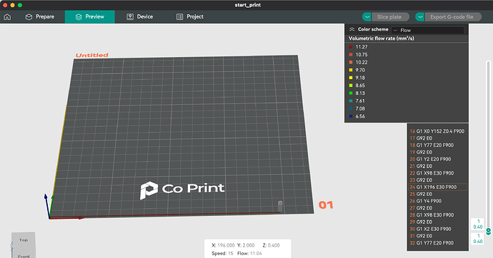
Task: Expand Export G-code dropdown arrow
Action: [x=419, y=17]
